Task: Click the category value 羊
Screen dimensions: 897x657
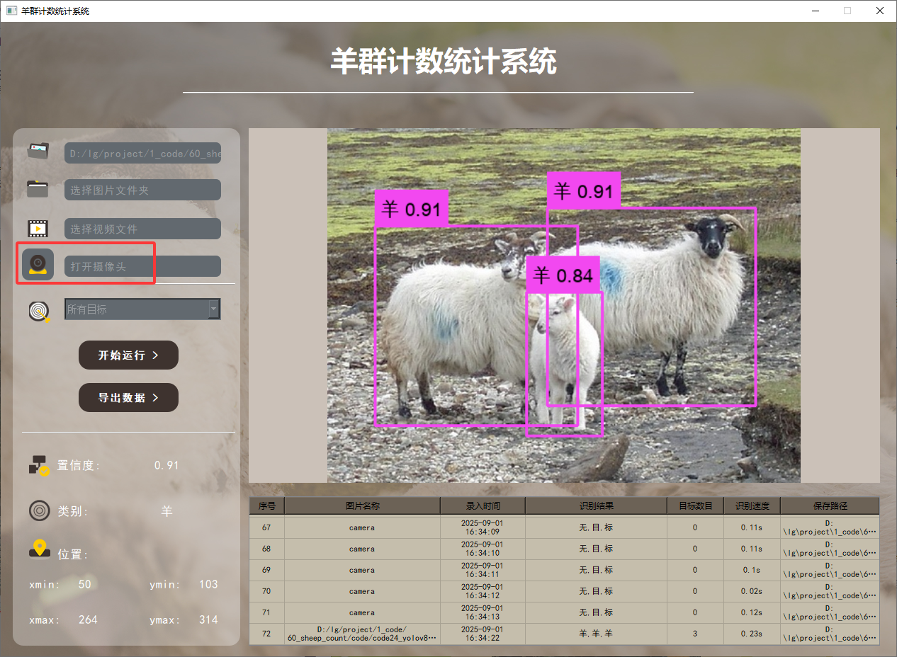Action: 167,511
